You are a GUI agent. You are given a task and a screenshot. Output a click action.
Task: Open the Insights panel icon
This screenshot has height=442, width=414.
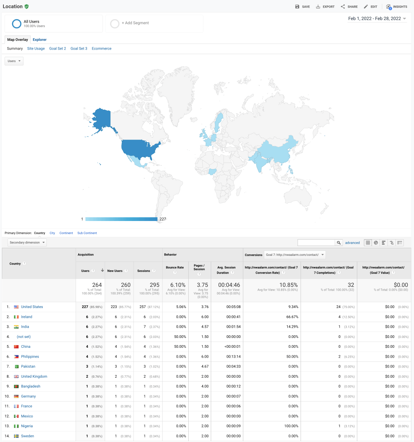click(389, 7)
